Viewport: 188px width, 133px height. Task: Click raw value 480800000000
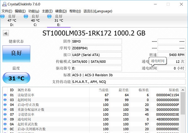(168, 119)
